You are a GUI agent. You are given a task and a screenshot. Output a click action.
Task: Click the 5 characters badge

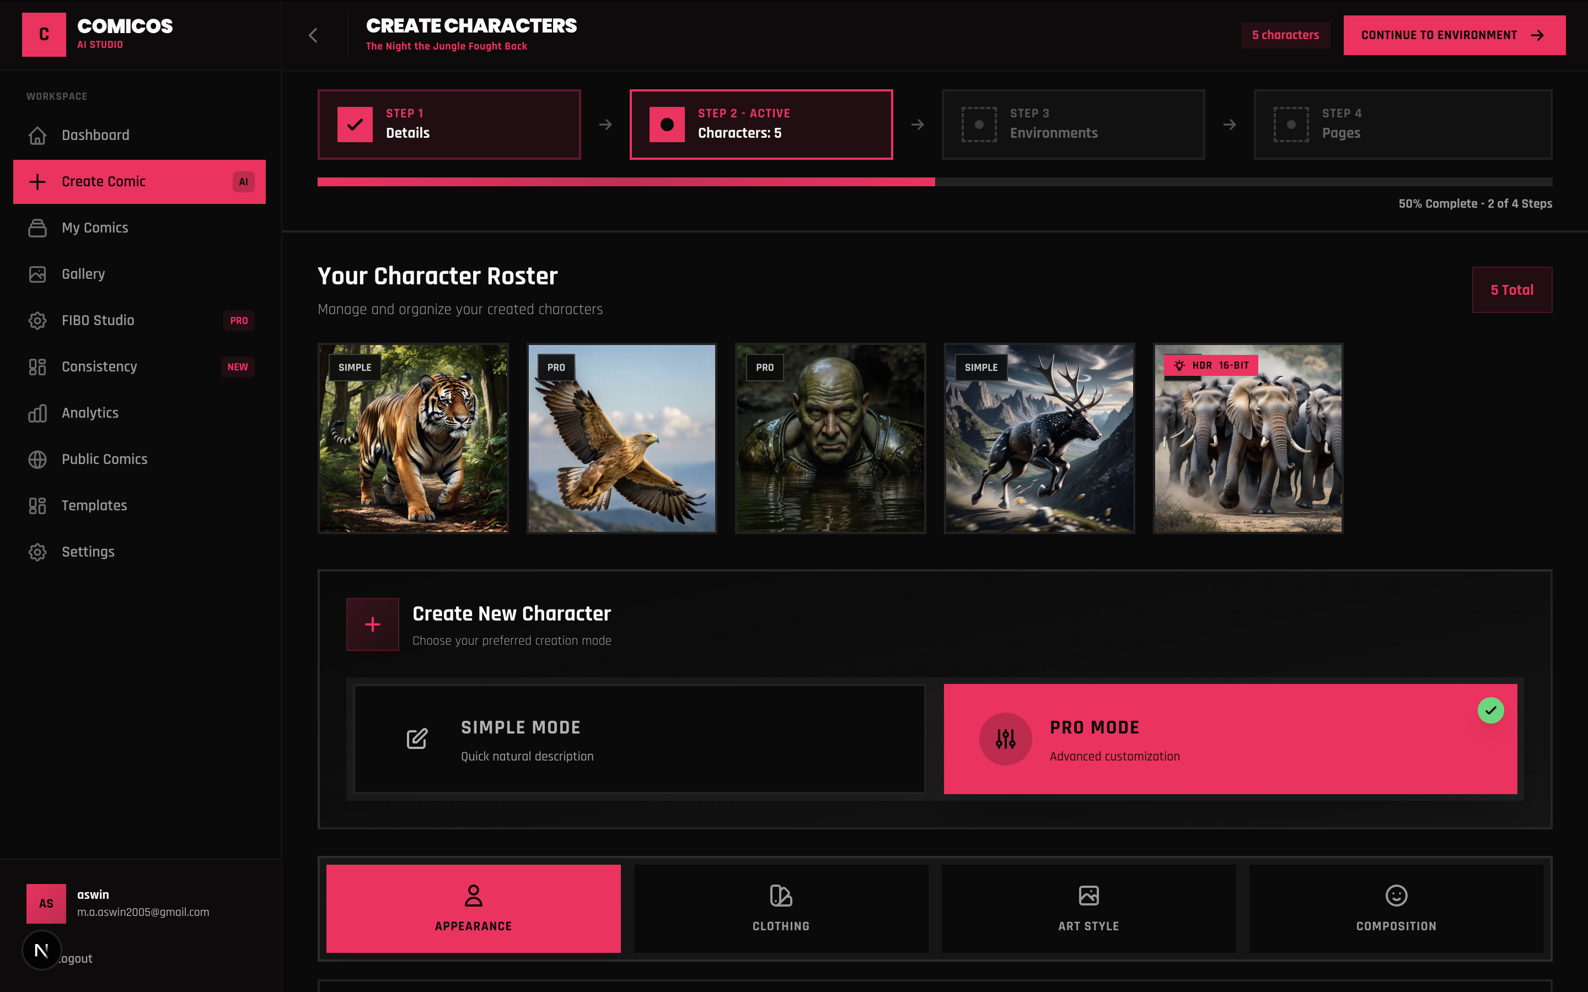coord(1285,35)
